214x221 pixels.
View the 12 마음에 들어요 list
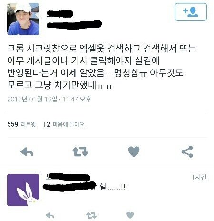[64, 124]
